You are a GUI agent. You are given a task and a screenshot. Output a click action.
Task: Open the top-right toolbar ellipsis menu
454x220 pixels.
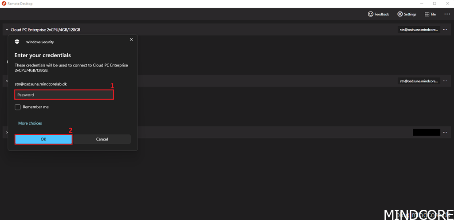coord(447,14)
